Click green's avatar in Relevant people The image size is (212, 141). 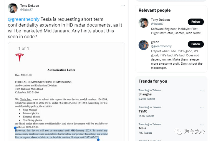(x=143, y=45)
